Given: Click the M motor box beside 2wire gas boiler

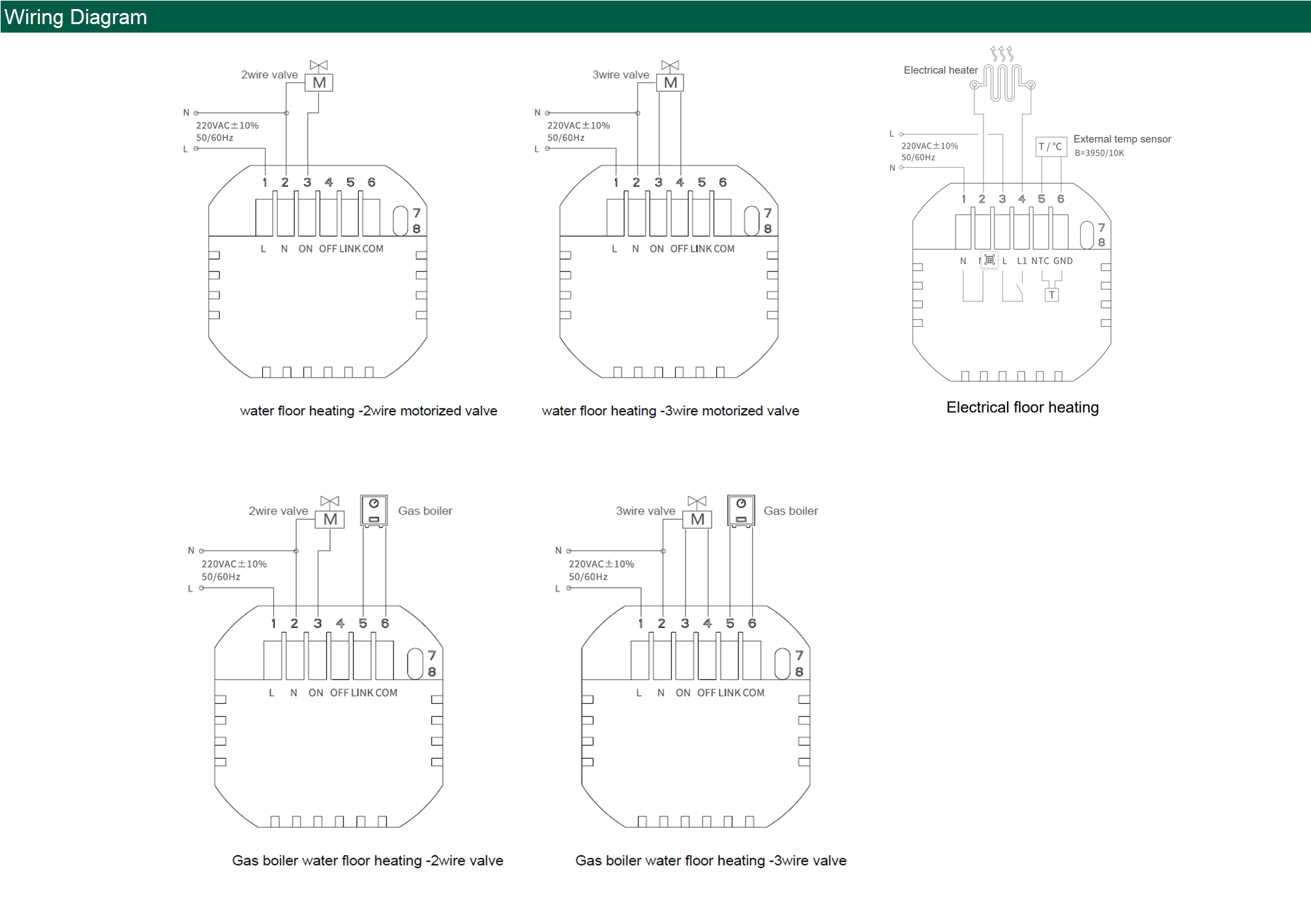Looking at the screenshot, I should pos(330,519).
